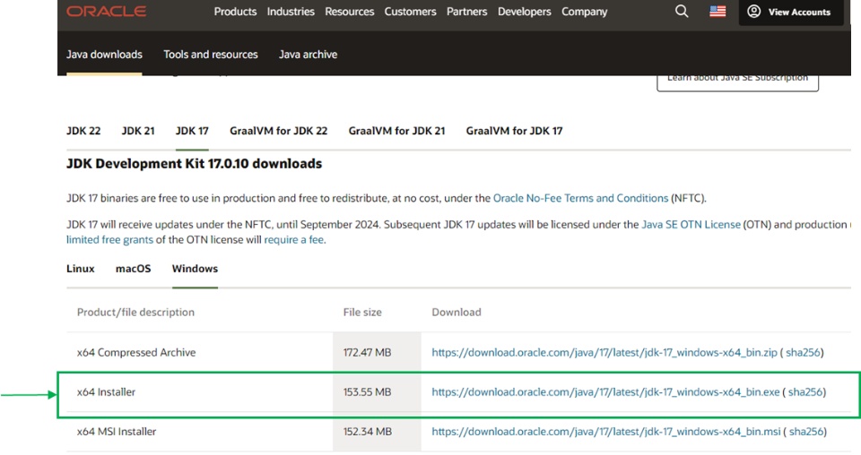The height and width of the screenshot is (455, 861).
Task: Open sha256 link for MSI installer
Action: point(805,432)
